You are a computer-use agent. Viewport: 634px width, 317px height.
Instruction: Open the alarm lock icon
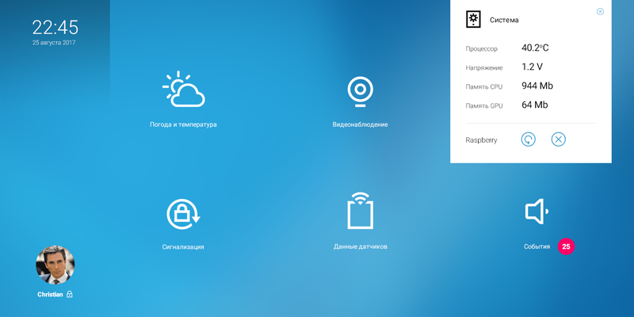point(183,214)
